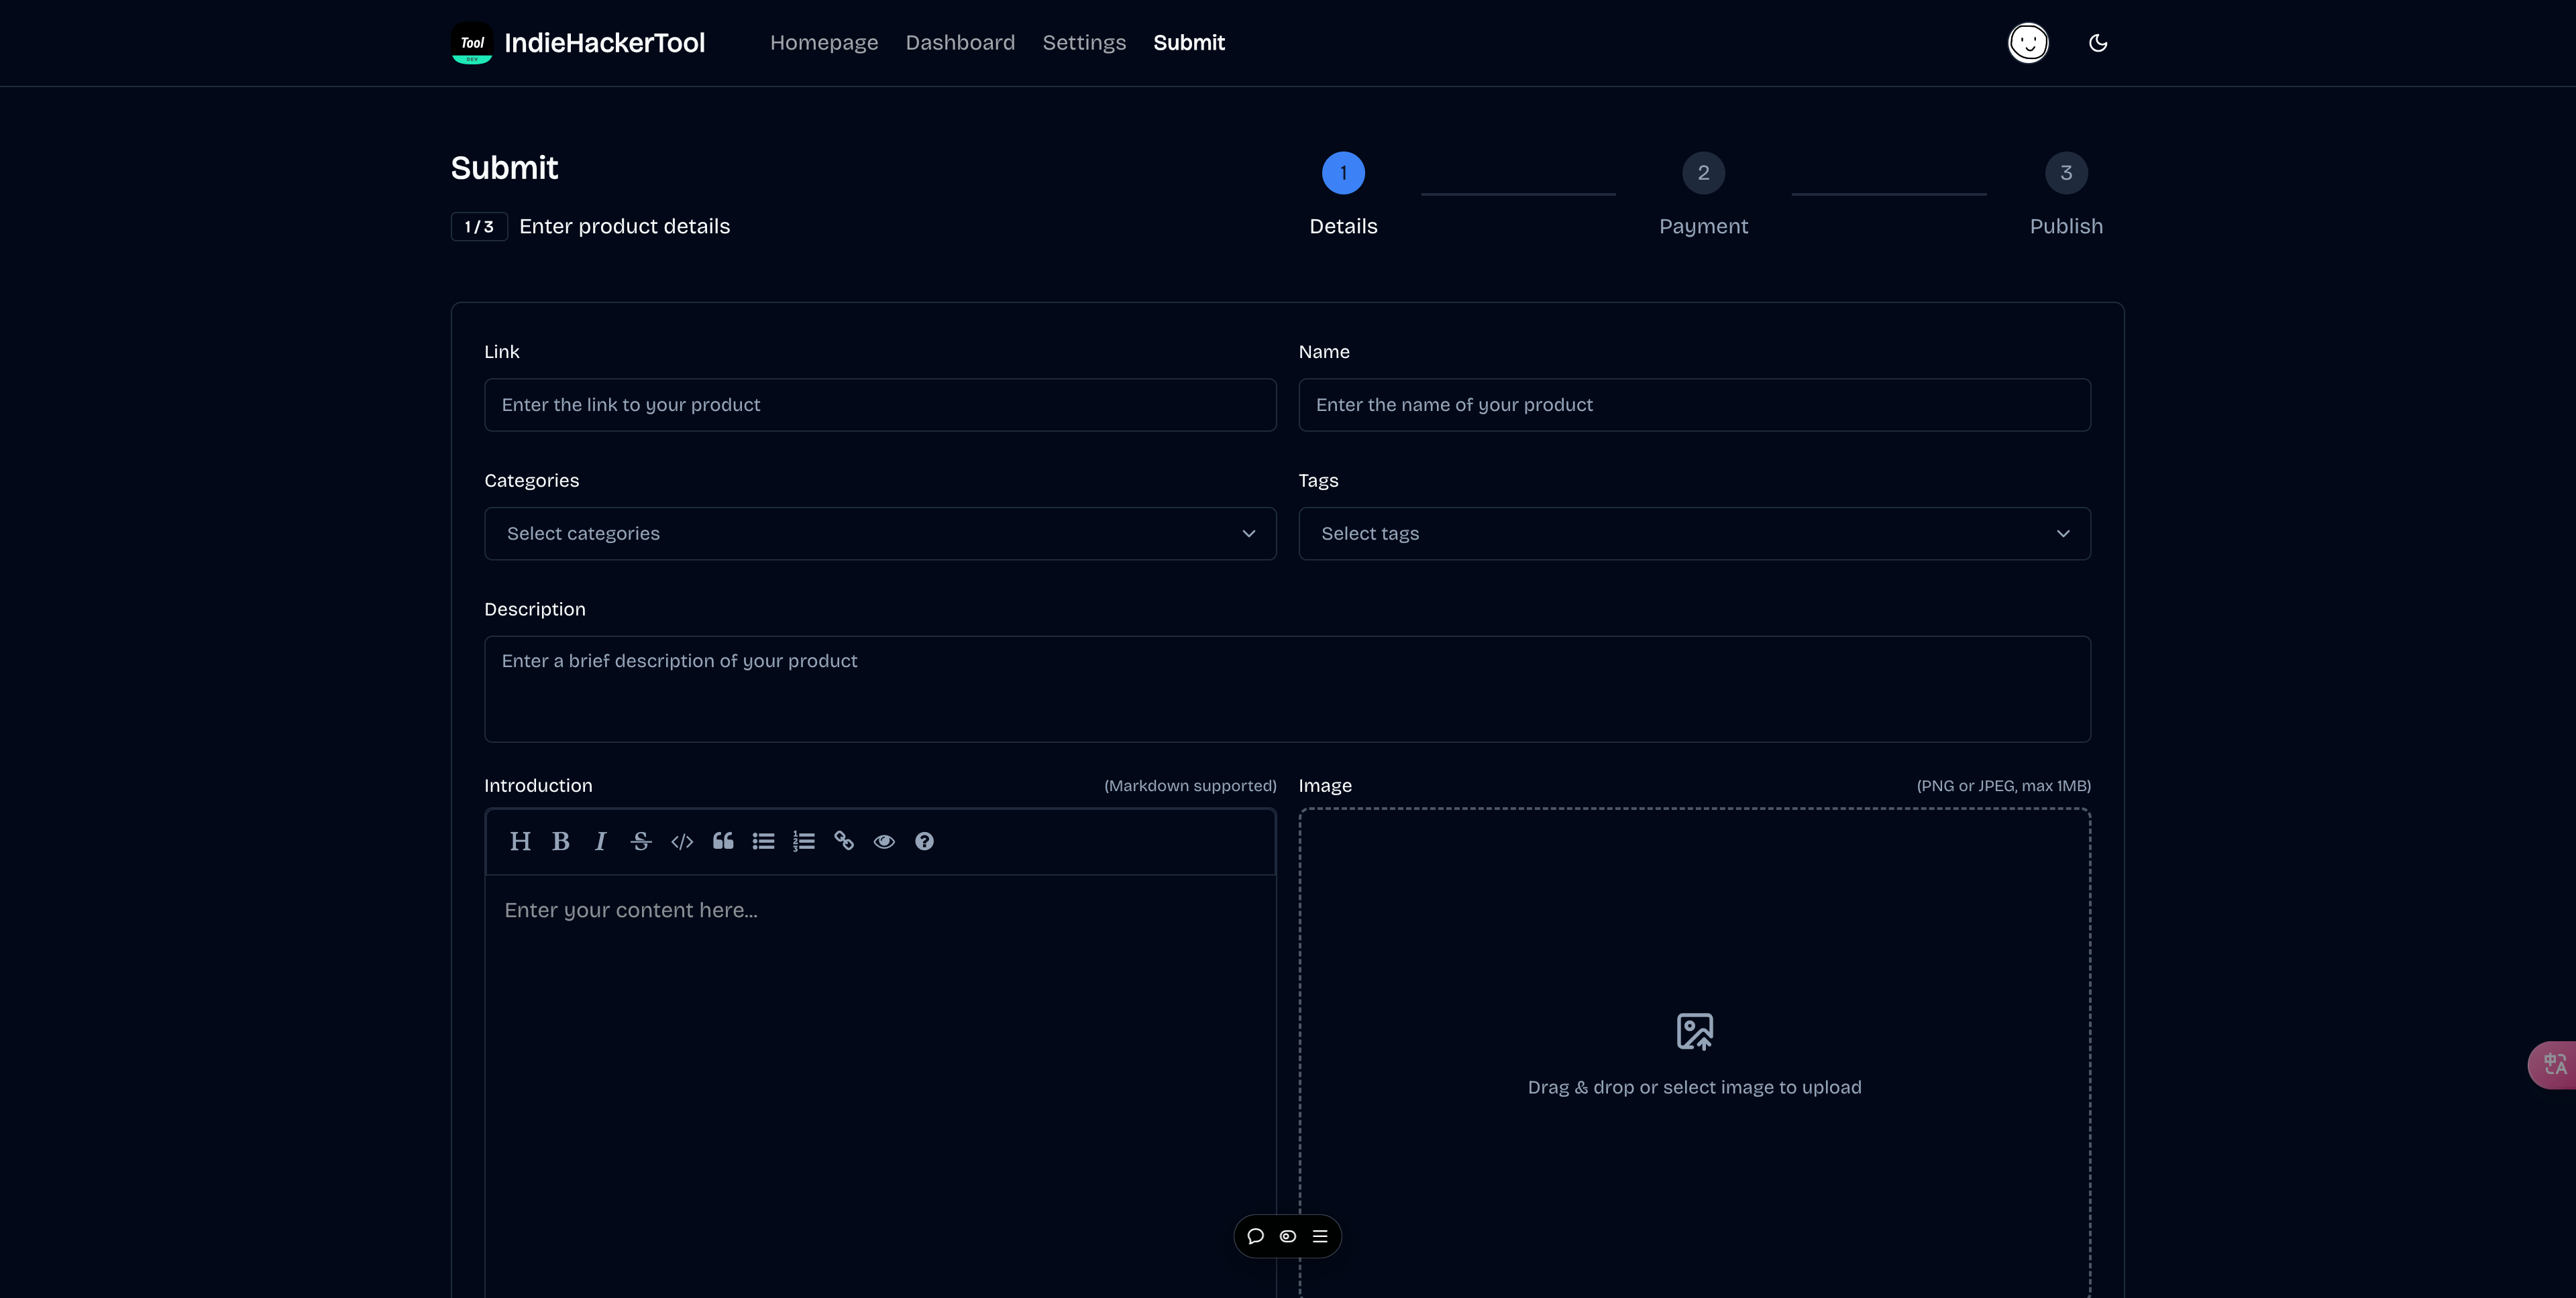Open the menu lines in floating bar

1320,1236
